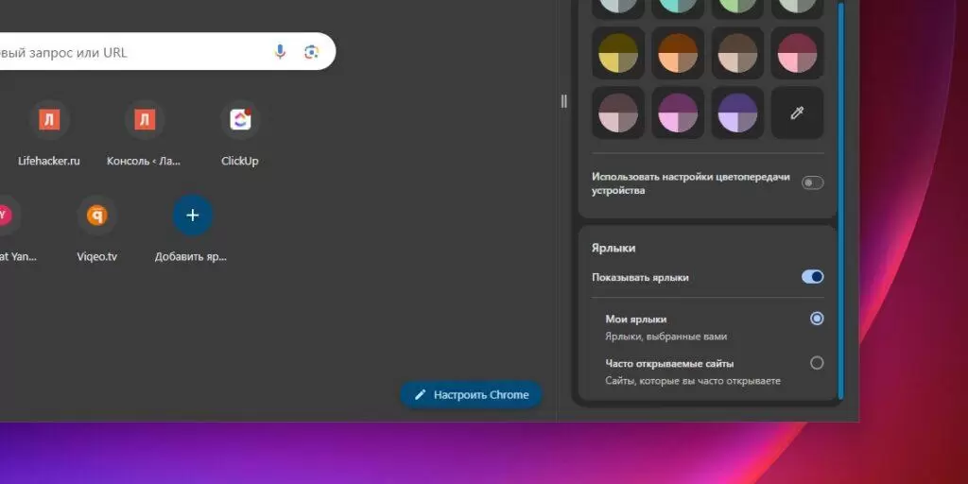
Task: Select the Мои ярлыки radio option
Action: [x=817, y=319]
